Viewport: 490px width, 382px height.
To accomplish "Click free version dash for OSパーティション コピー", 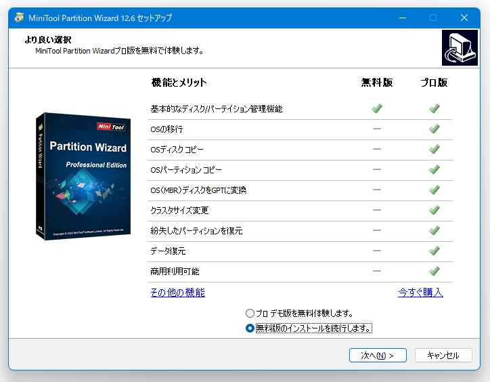I will pyautogui.click(x=377, y=169).
